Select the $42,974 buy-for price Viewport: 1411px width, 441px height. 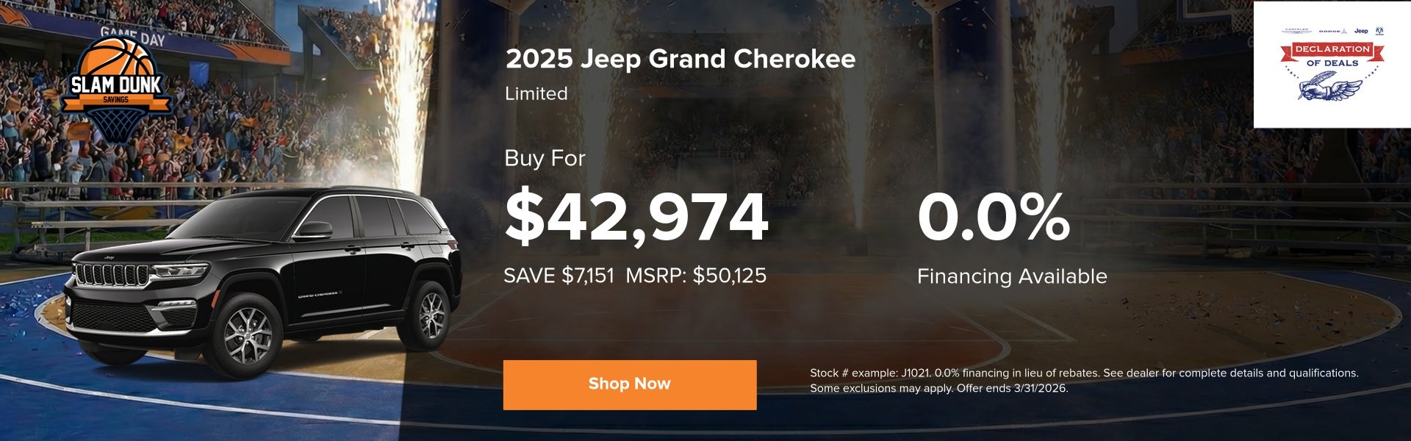click(x=636, y=218)
